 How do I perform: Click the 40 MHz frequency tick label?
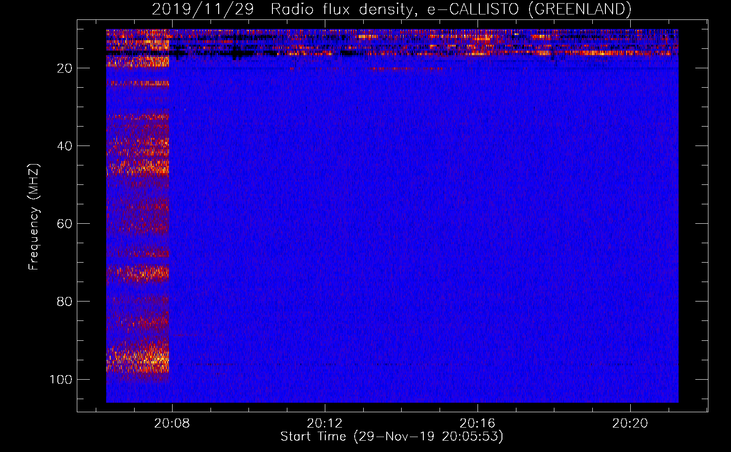65,146
